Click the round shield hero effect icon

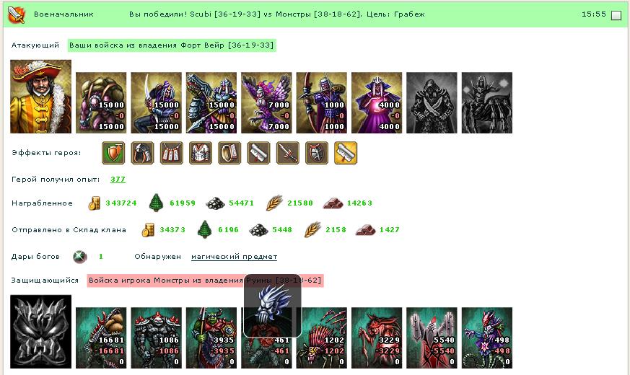click(x=317, y=153)
